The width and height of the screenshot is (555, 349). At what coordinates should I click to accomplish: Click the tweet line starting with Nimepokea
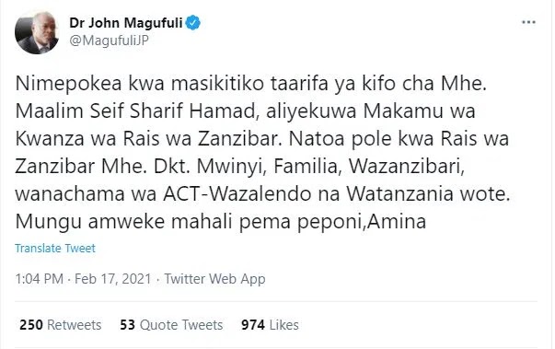250,84
